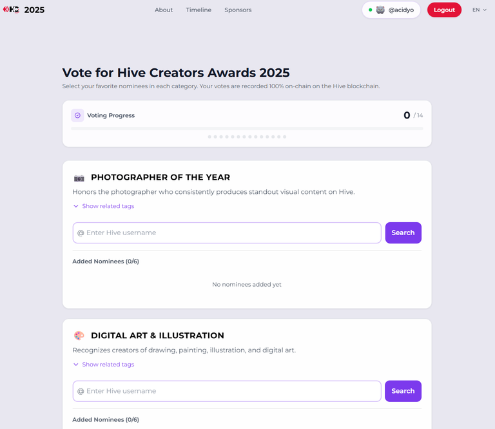The image size is (495, 429).
Task: Click the green online status dot
Action: click(x=370, y=10)
